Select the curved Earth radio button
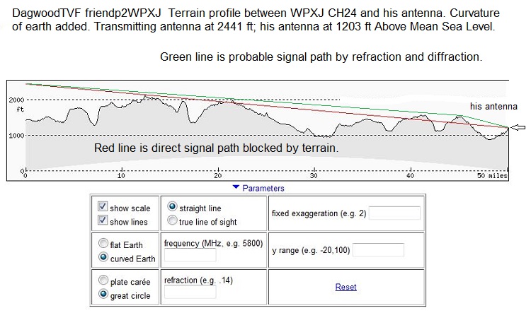The height and width of the screenshot is (313, 531). coord(103,258)
